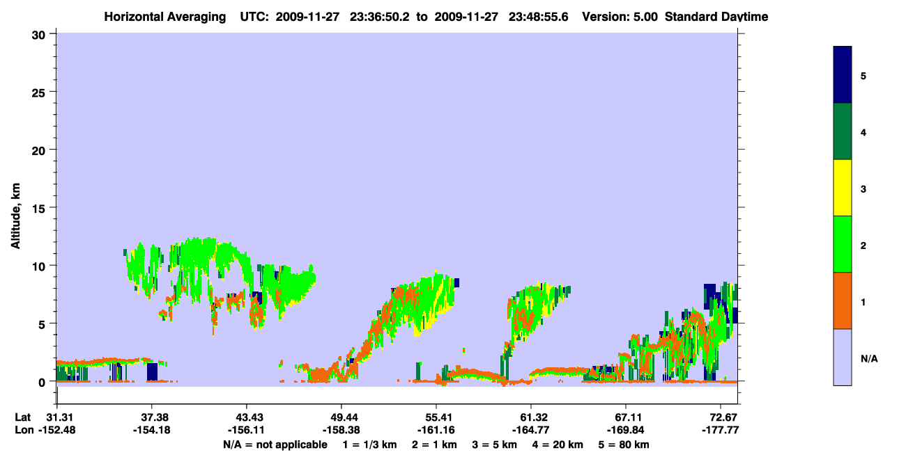Click the 'Lat' row label
The height and width of the screenshot is (464, 906).
coord(23,417)
